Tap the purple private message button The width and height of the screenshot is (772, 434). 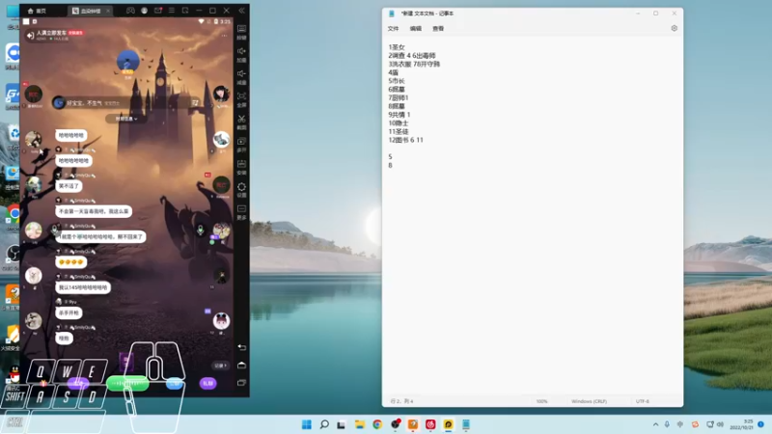[208, 383]
